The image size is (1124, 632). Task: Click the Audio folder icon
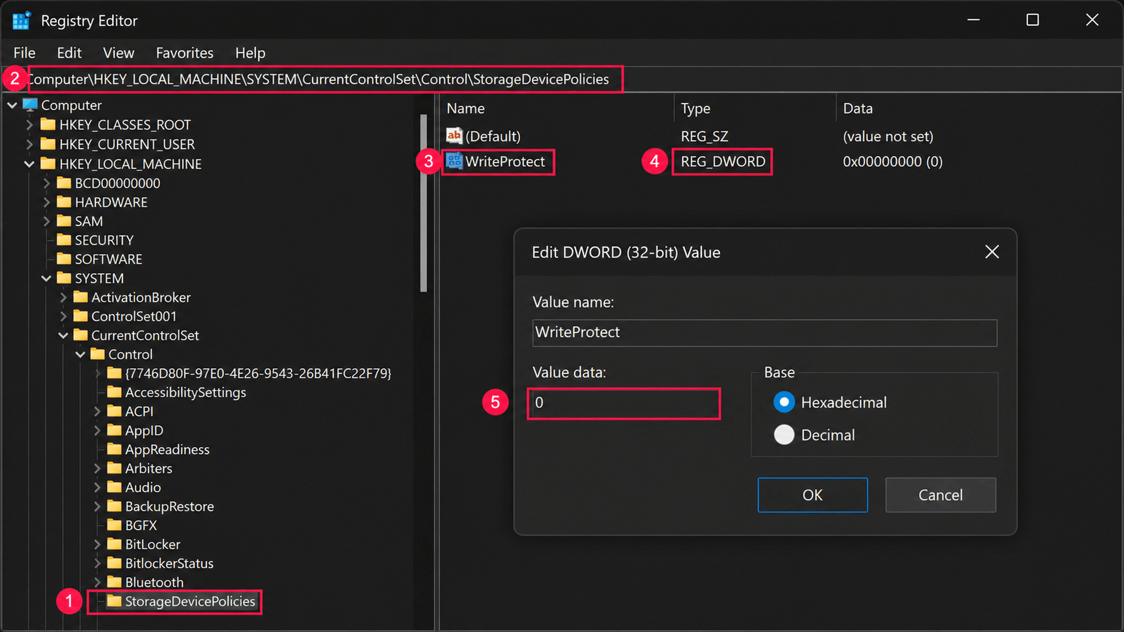coord(114,487)
